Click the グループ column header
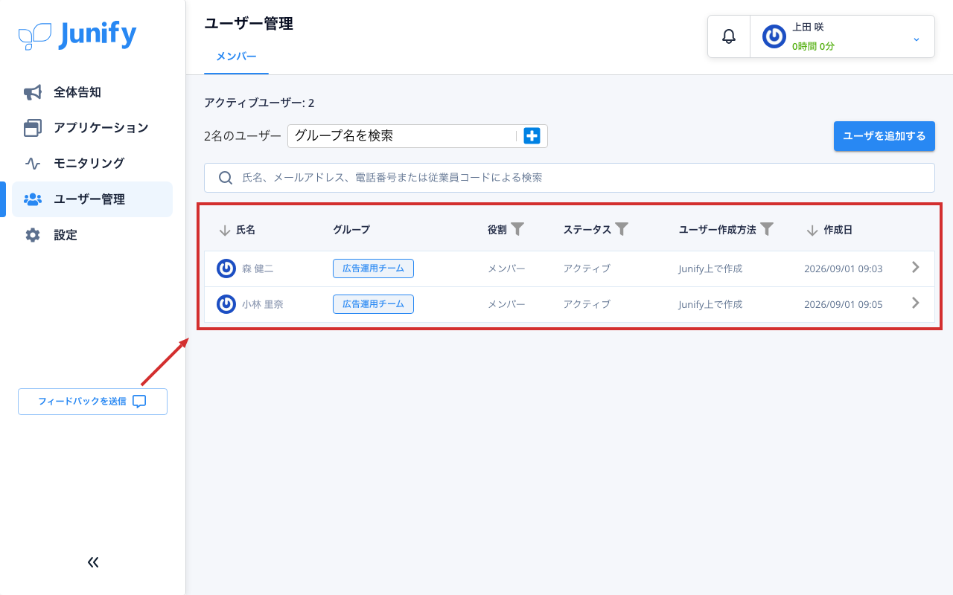Viewport: 953px width, 595px height. pos(351,230)
